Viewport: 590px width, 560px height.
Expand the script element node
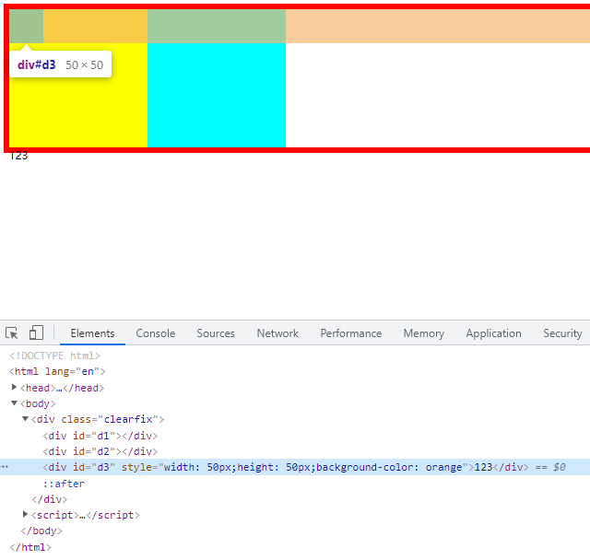pos(25,514)
